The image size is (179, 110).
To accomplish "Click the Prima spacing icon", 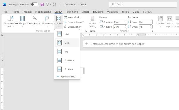I will (130, 22).
